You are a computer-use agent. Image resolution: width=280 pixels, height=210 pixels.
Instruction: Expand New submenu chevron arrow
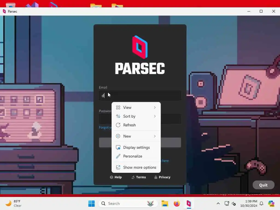pos(155,136)
